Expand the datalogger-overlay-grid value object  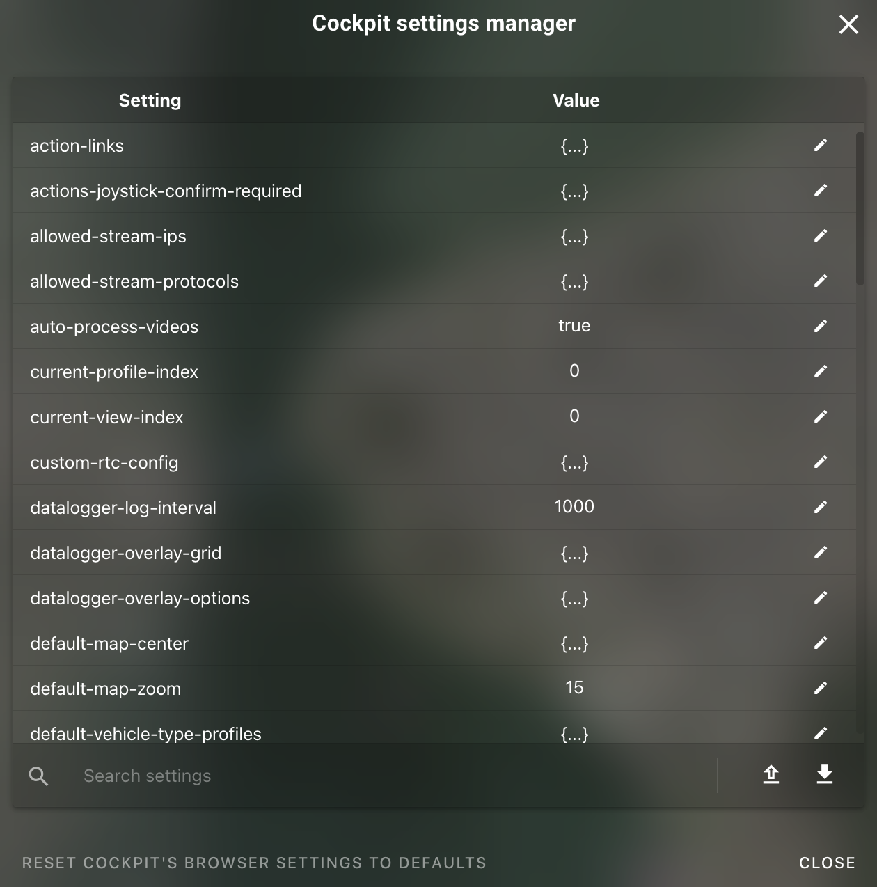(574, 552)
